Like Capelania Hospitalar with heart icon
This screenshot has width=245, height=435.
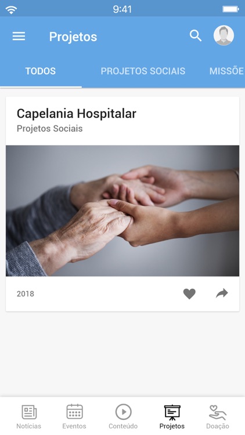(x=189, y=294)
